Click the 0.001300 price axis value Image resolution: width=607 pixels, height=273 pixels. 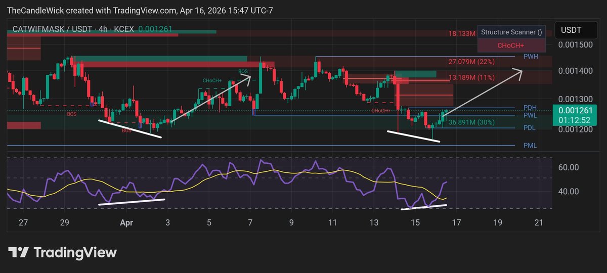coord(575,99)
